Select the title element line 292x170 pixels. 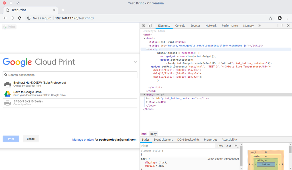click(x=167, y=42)
